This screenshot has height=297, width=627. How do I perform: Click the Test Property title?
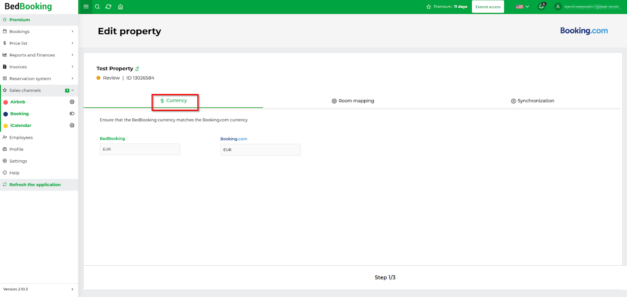tap(115, 69)
